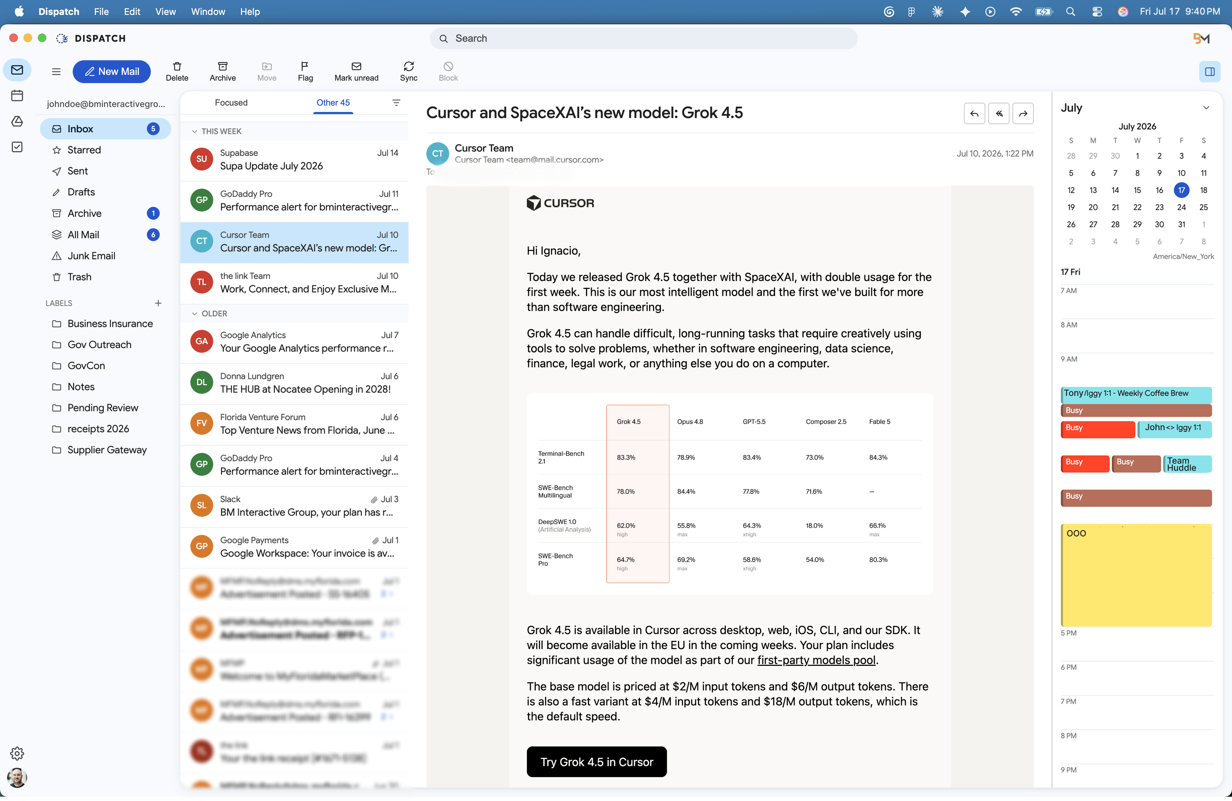Reply to the Cursor Team email

tap(974, 113)
